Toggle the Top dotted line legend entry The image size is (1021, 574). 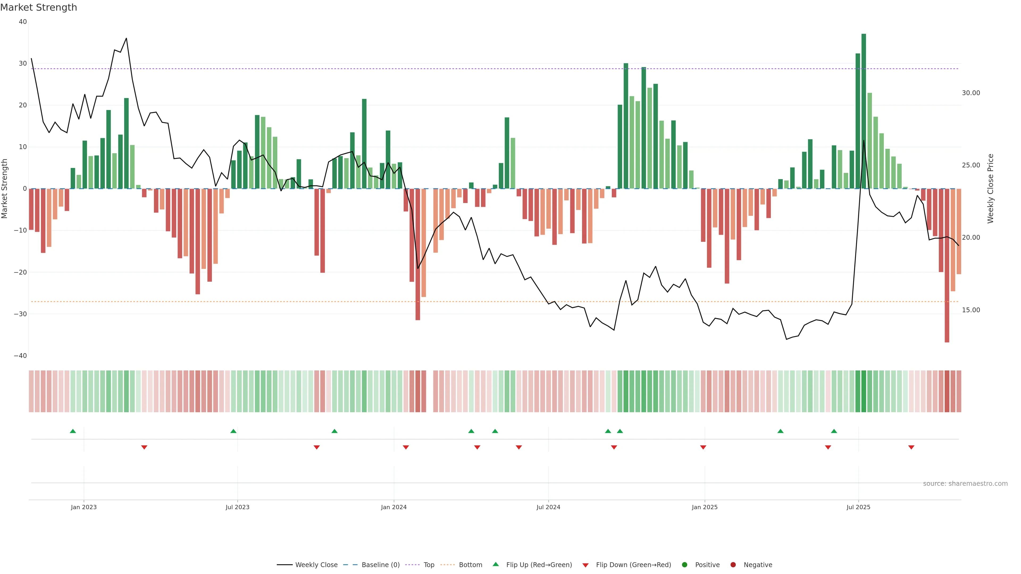[428, 564]
